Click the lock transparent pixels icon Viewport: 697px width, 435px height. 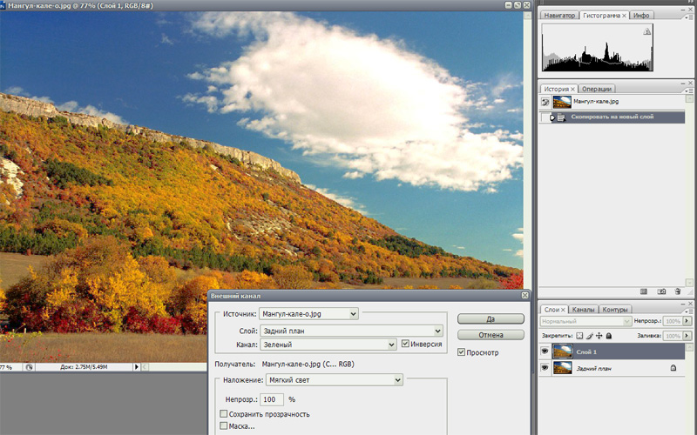click(580, 335)
